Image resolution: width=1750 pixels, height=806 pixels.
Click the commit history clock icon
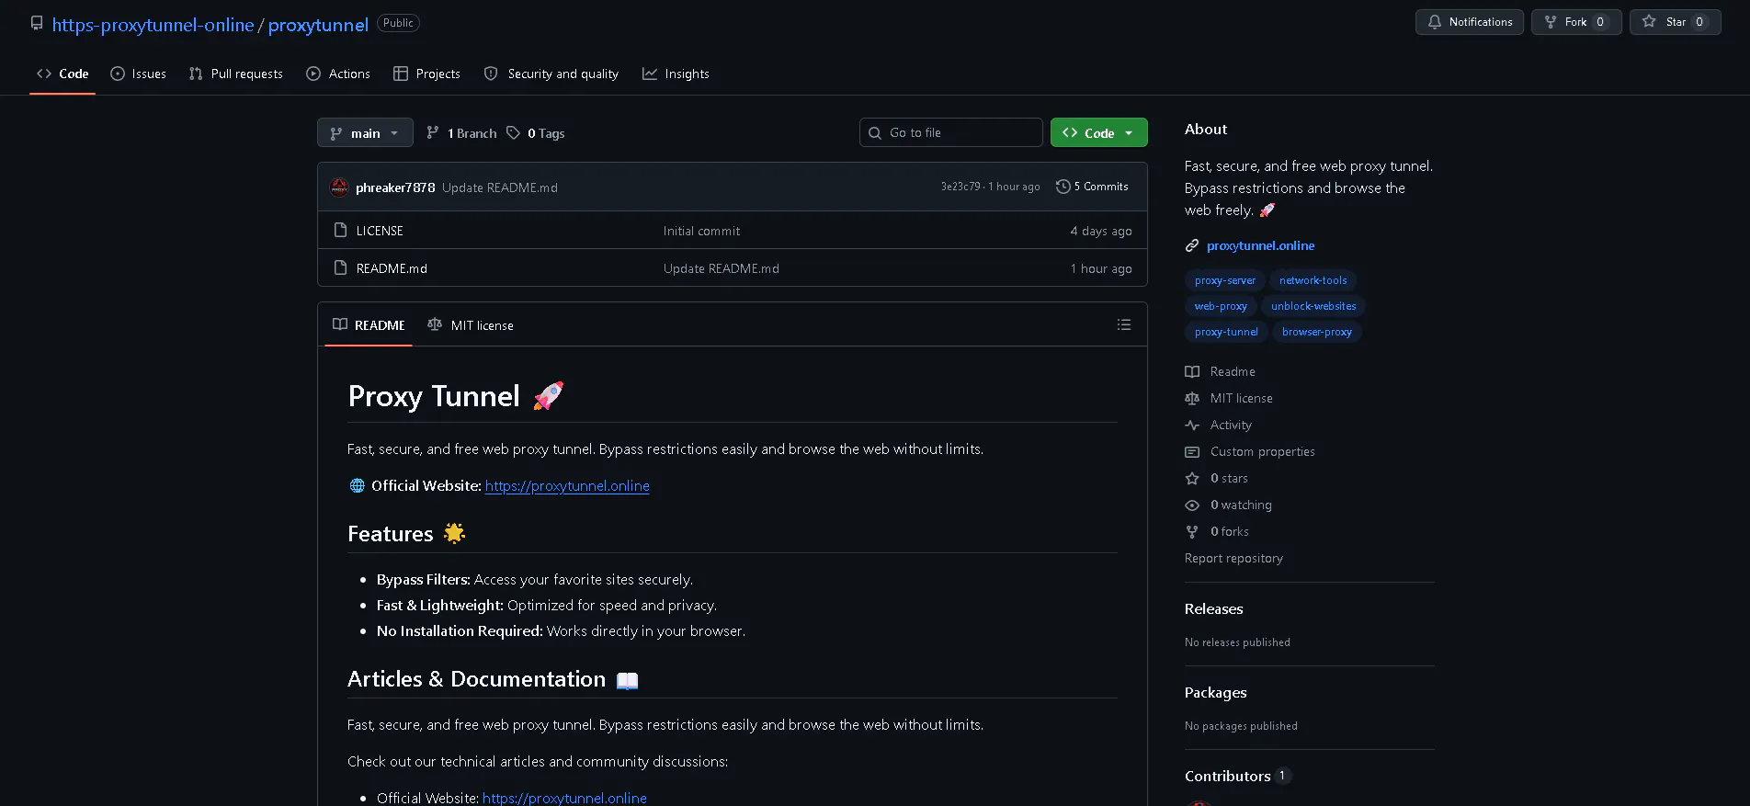click(x=1063, y=187)
